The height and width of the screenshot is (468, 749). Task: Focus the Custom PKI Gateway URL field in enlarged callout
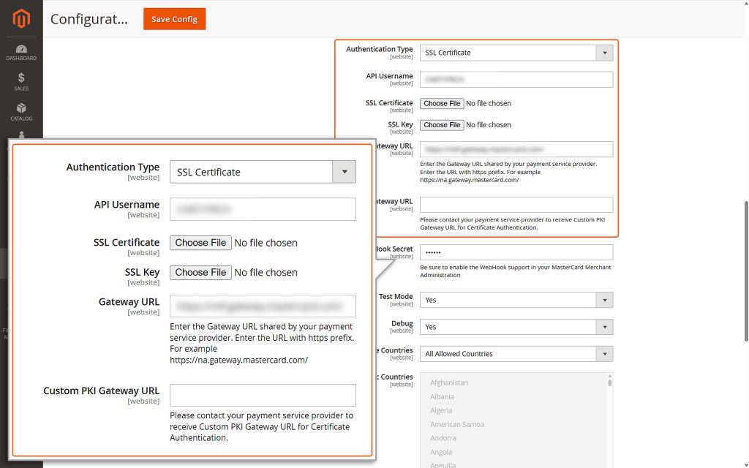263,396
